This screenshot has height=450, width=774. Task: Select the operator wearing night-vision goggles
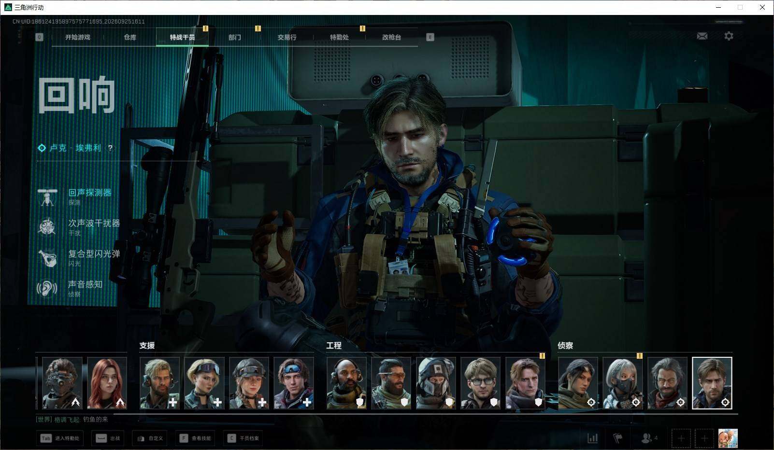[62, 383]
